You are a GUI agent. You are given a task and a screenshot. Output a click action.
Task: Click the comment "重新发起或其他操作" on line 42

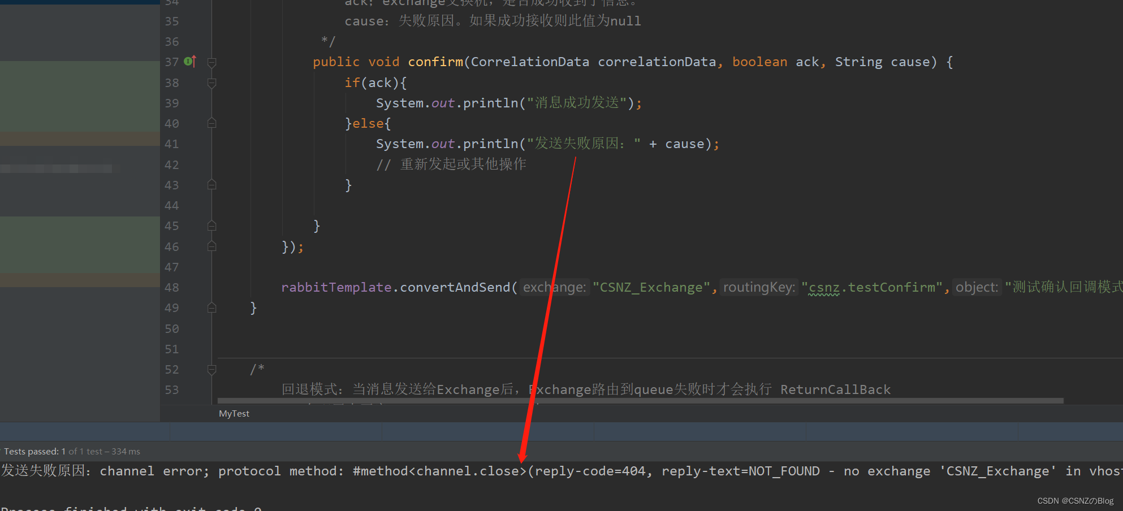[451, 164]
